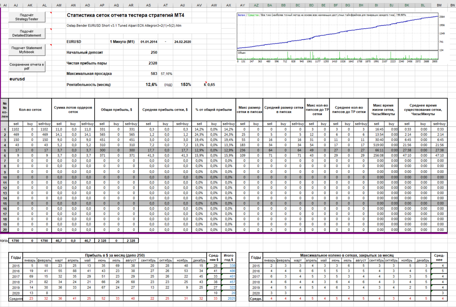Select cell with report file name Ostap.Bender EURUSD Short
Screen dimensions: 456x307
[124, 25]
